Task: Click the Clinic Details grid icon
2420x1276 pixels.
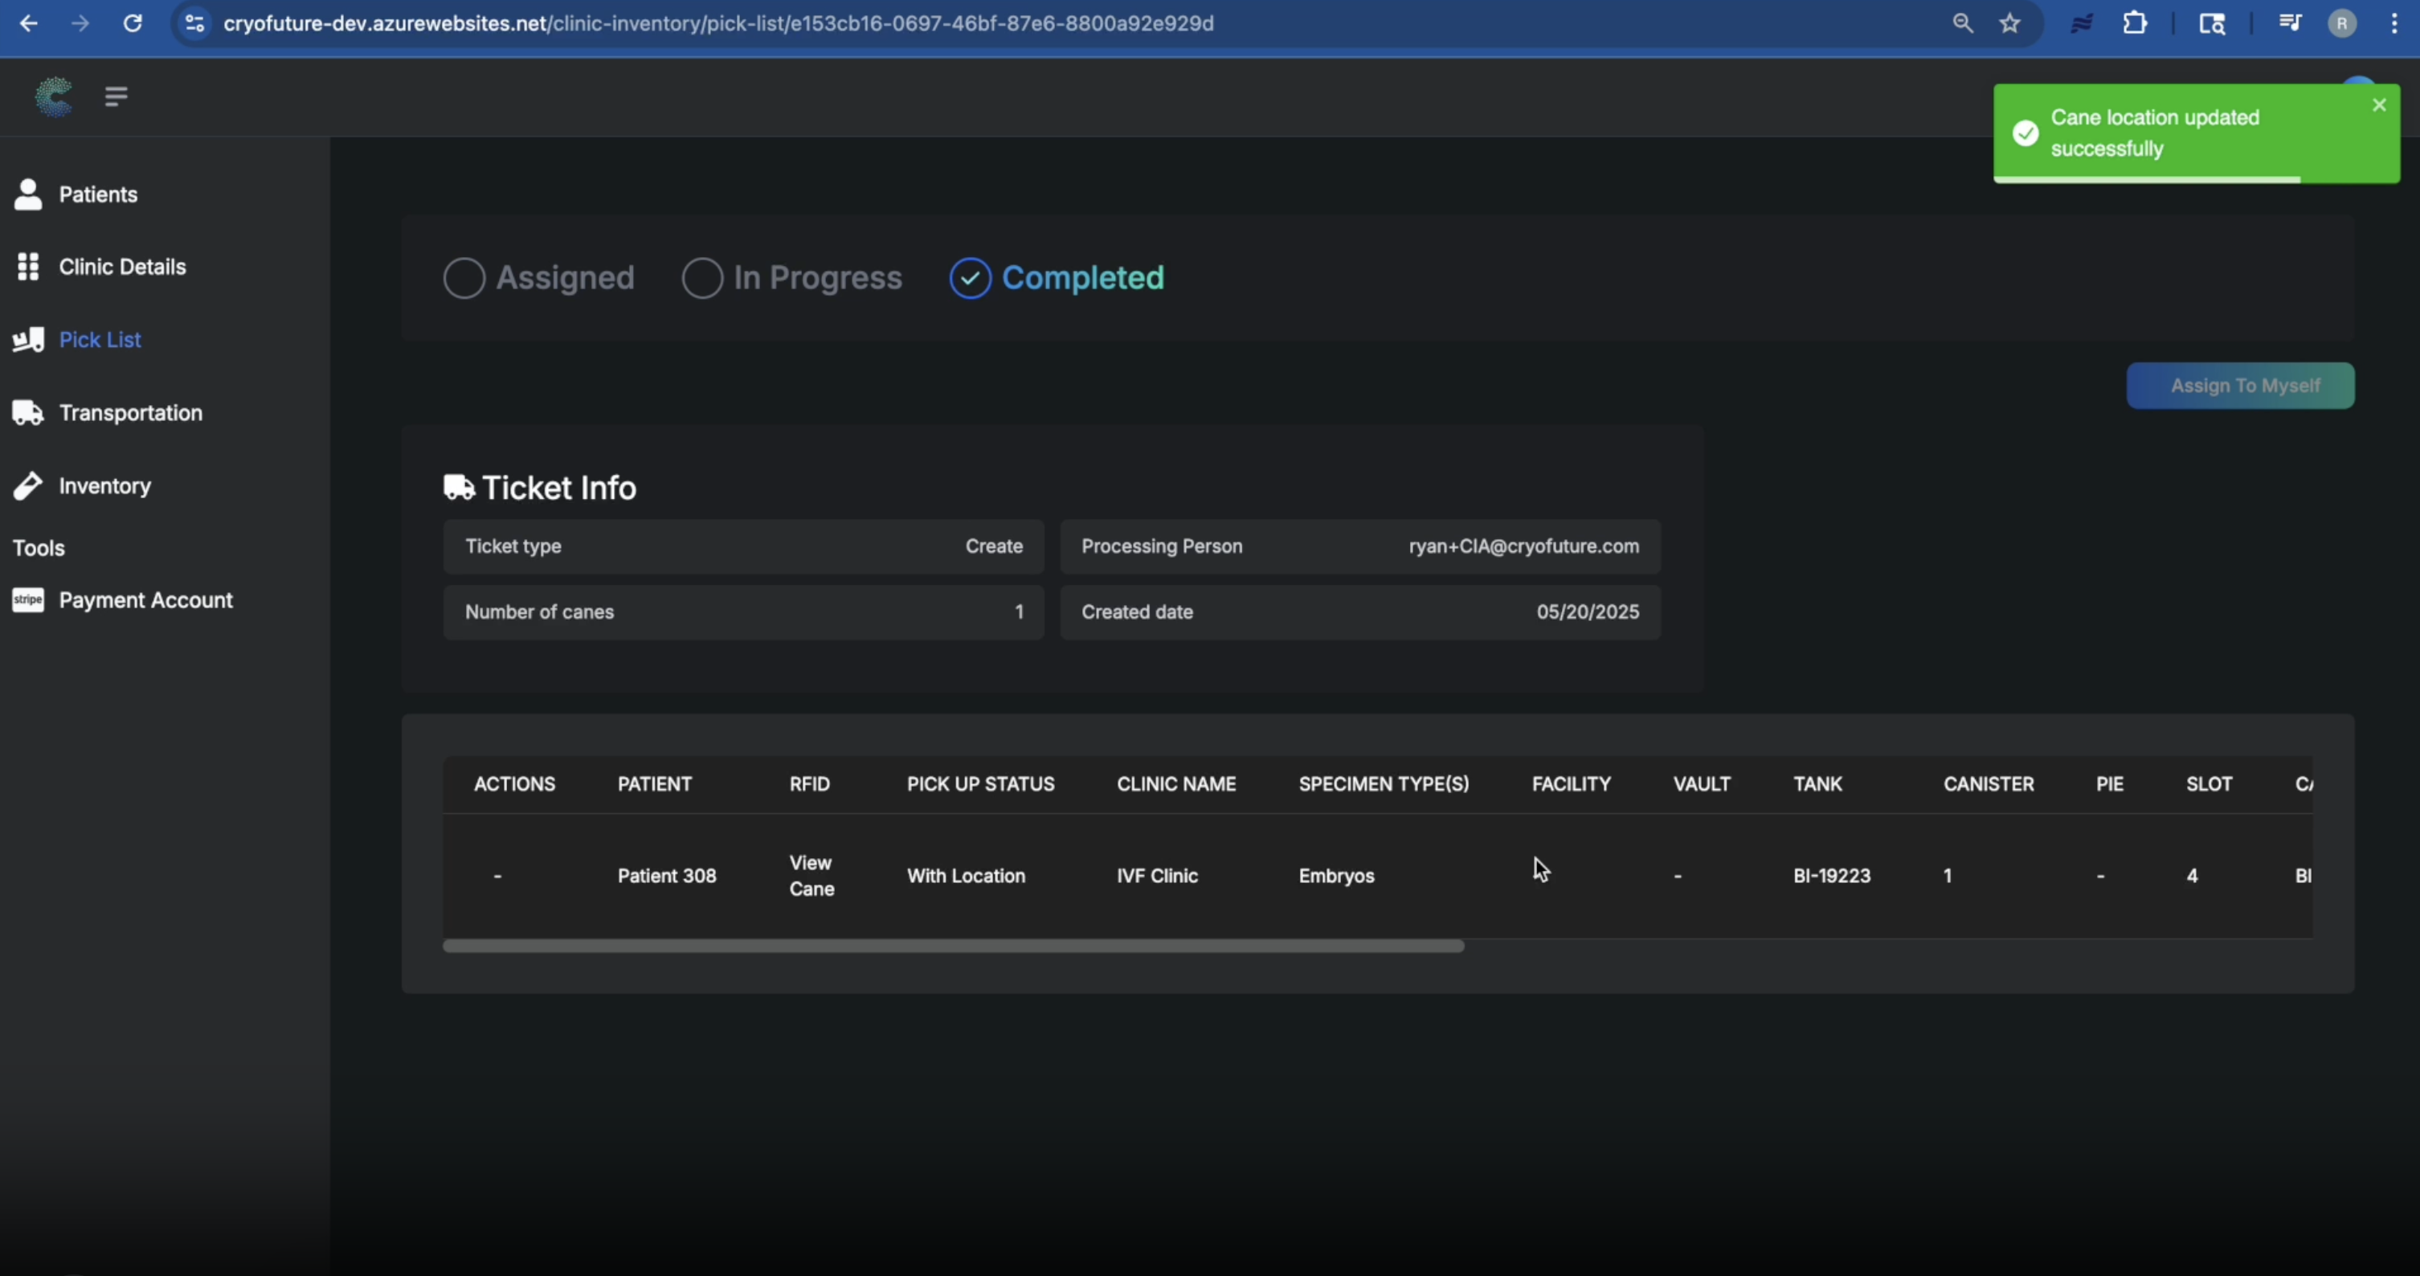Action: point(28,267)
